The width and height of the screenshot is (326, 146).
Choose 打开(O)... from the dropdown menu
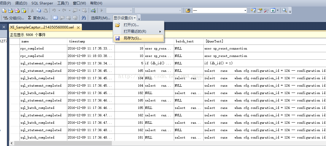point(139,25)
